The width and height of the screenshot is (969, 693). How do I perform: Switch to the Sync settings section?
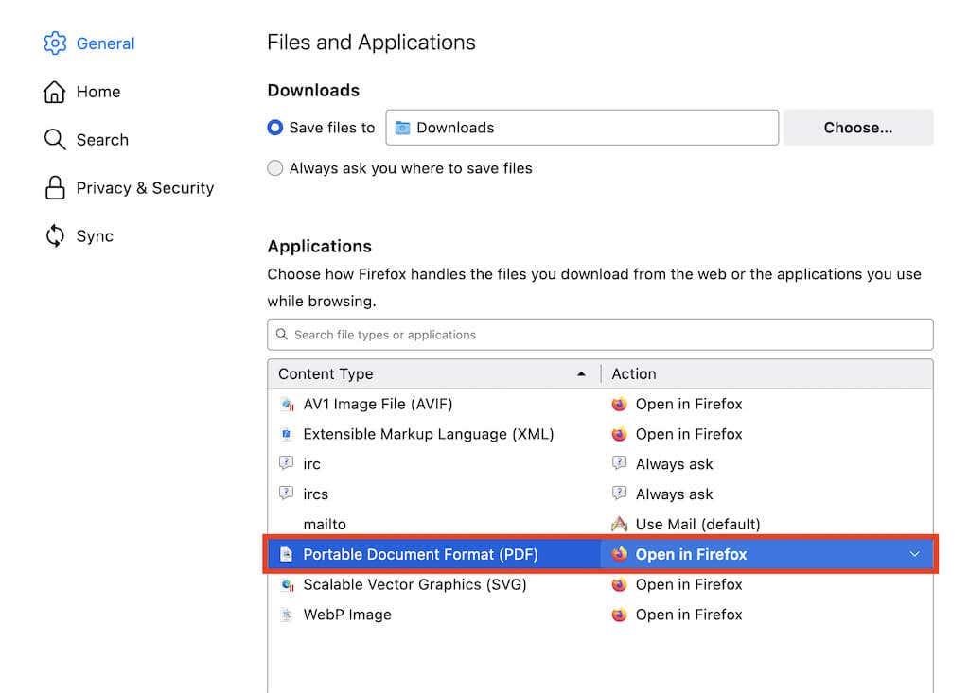(x=95, y=236)
